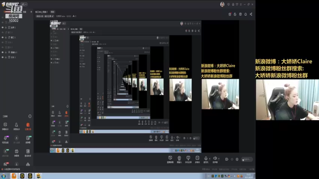
Task: Open the orange streamer task tool
Action: click(28, 126)
